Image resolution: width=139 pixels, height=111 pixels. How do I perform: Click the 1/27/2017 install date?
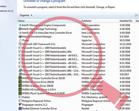(125, 105)
